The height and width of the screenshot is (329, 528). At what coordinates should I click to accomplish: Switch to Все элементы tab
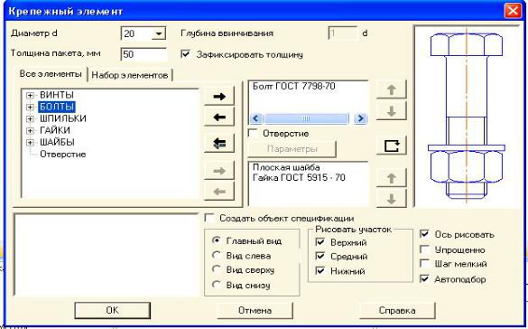(51, 74)
